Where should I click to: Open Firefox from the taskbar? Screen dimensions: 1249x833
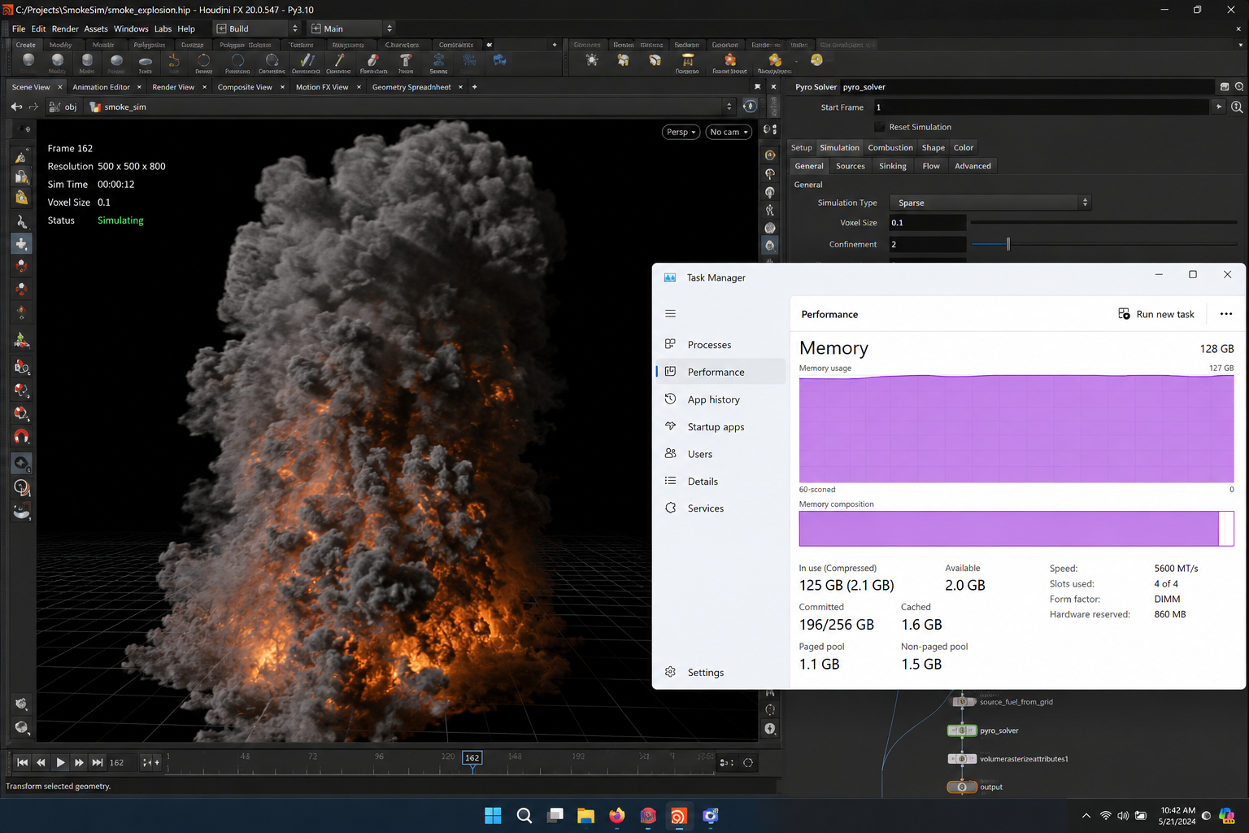(x=617, y=816)
